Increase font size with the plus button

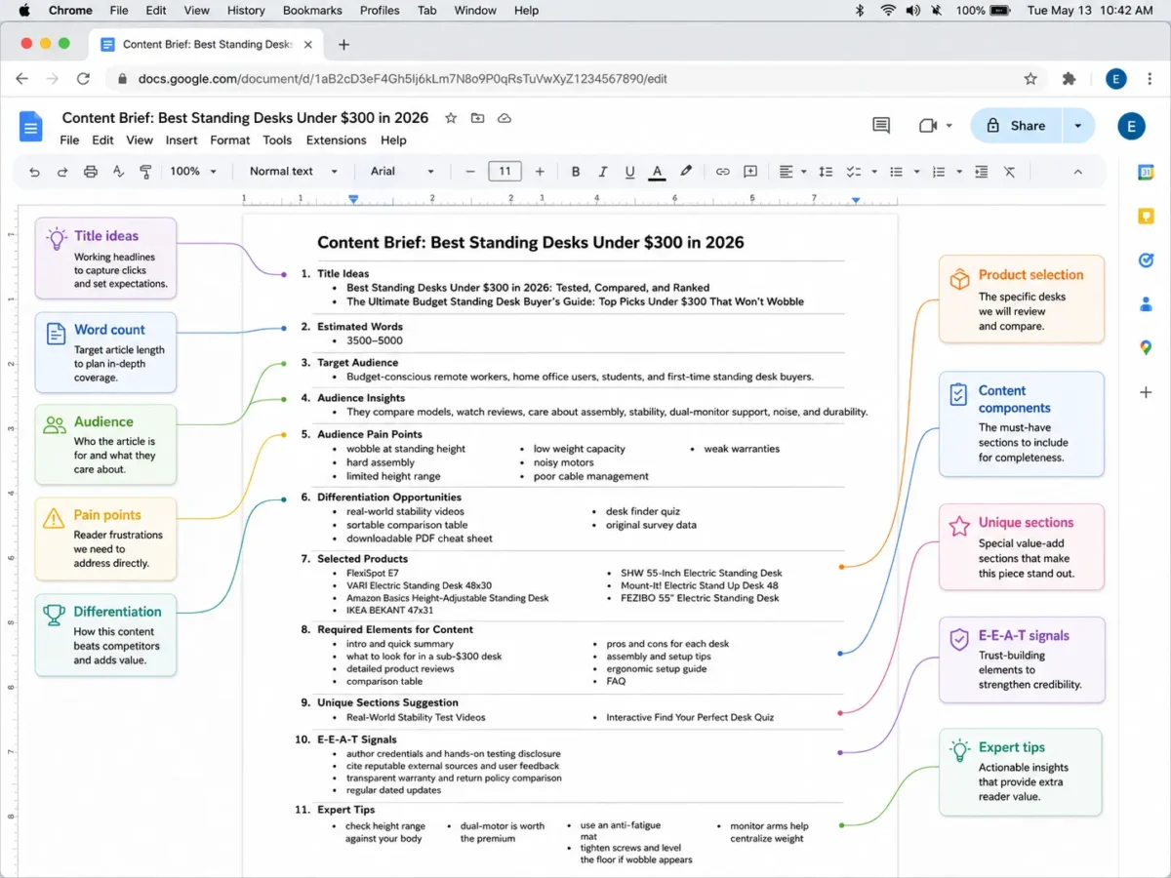pyautogui.click(x=540, y=172)
